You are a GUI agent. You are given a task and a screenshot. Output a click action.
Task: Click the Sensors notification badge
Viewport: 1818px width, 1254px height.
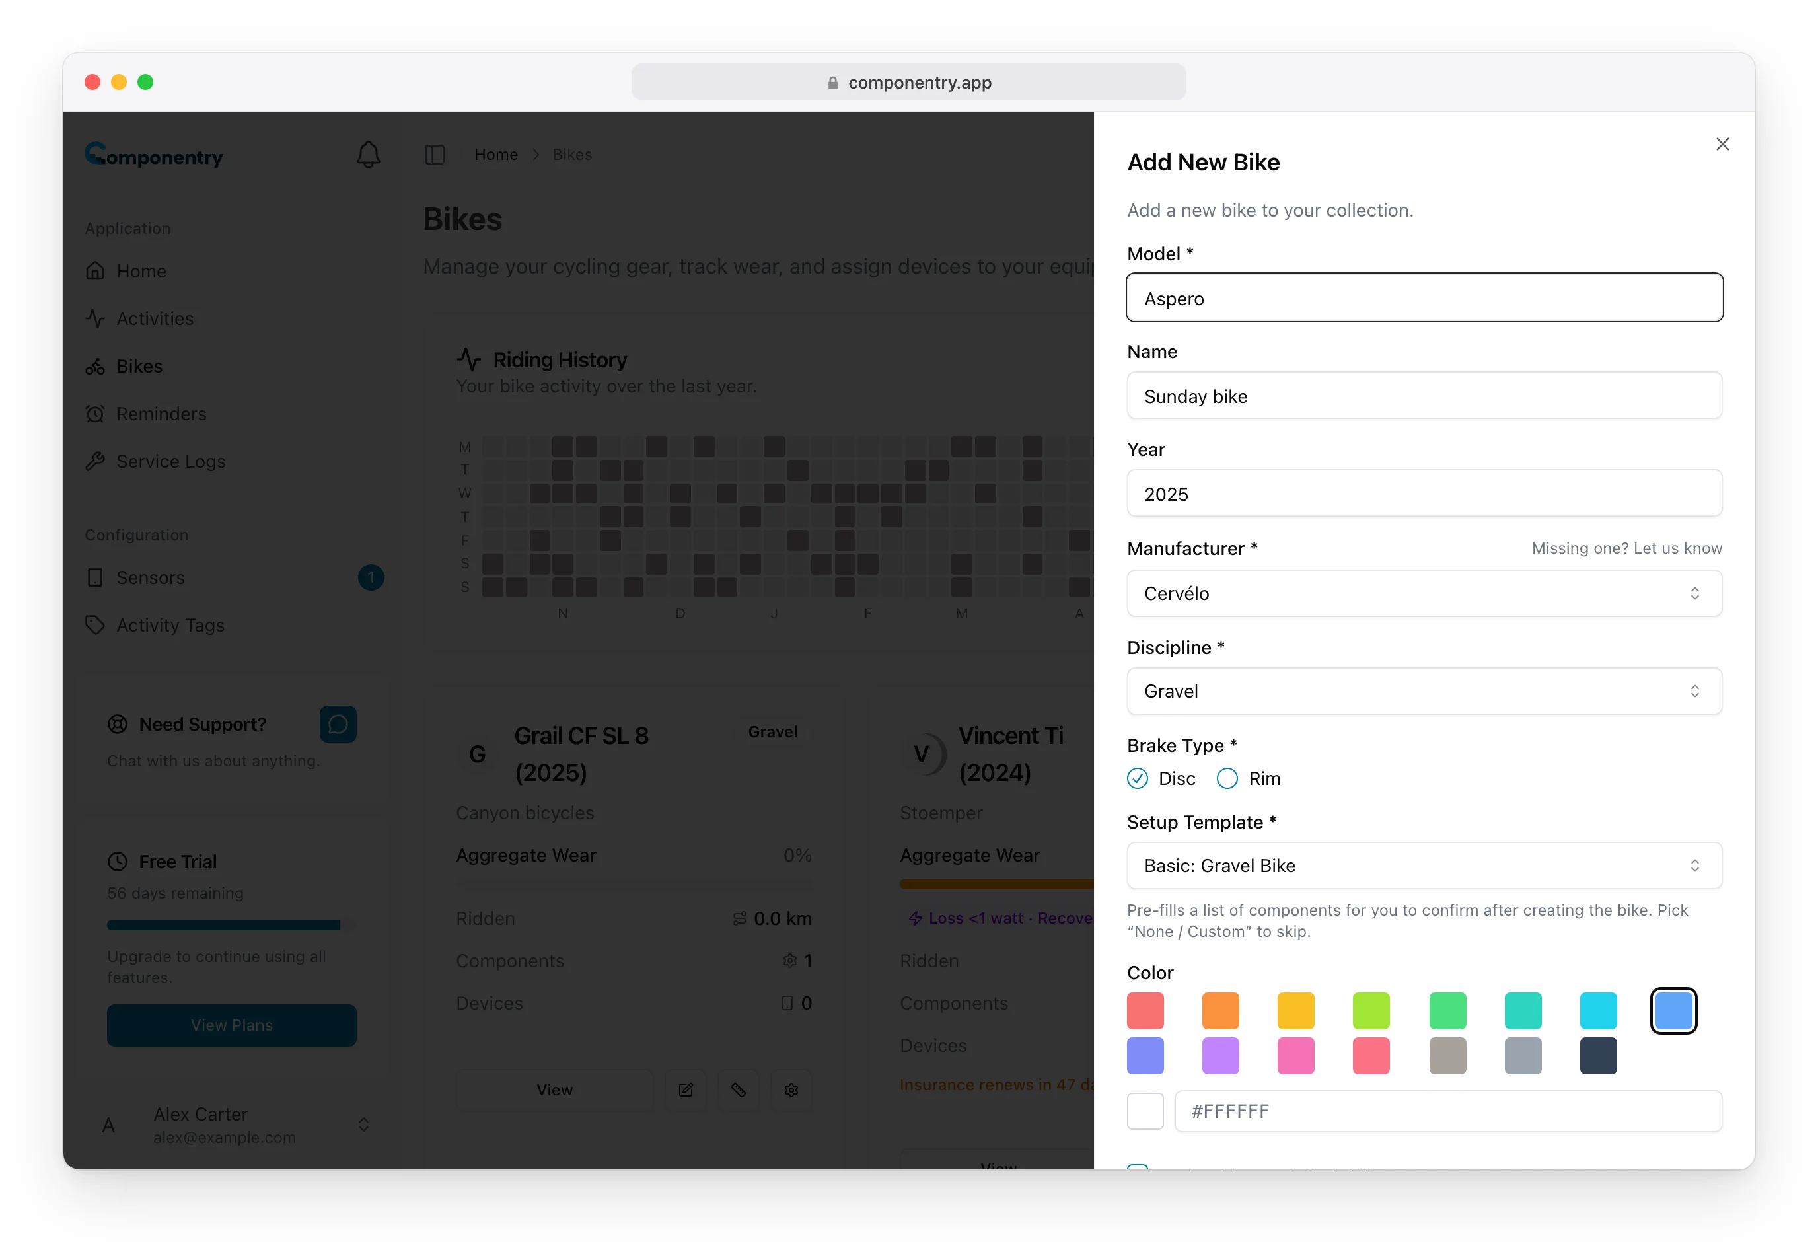[x=371, y=577]
